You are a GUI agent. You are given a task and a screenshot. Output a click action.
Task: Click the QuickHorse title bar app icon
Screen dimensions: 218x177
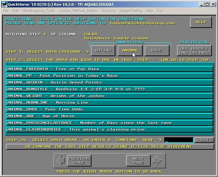tap(4, 4)
